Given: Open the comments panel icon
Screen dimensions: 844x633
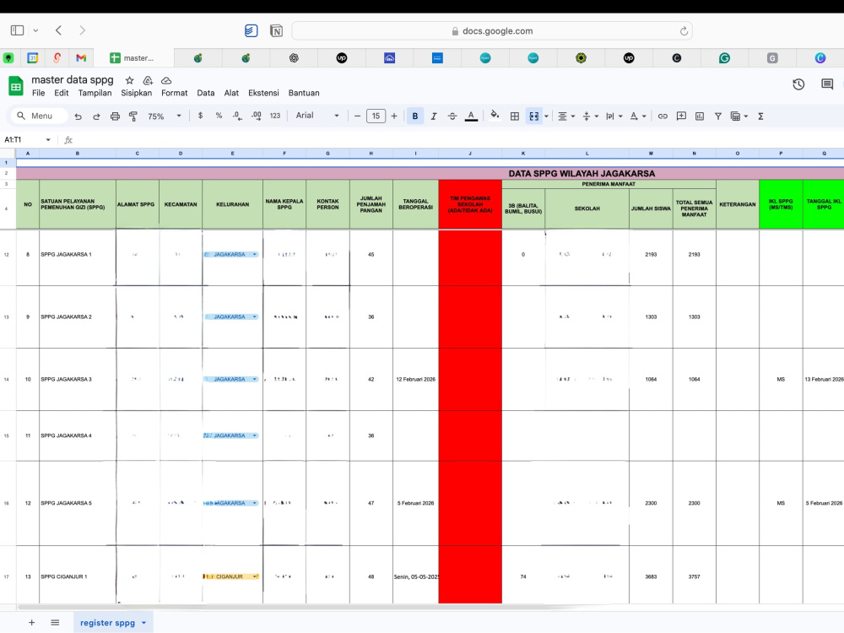Looking at the screenshot, I should tap(827, 84).
